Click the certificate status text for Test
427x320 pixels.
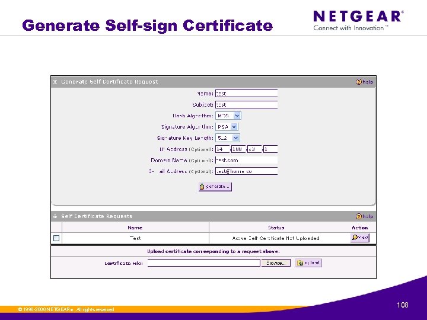[x=276, y=238]
